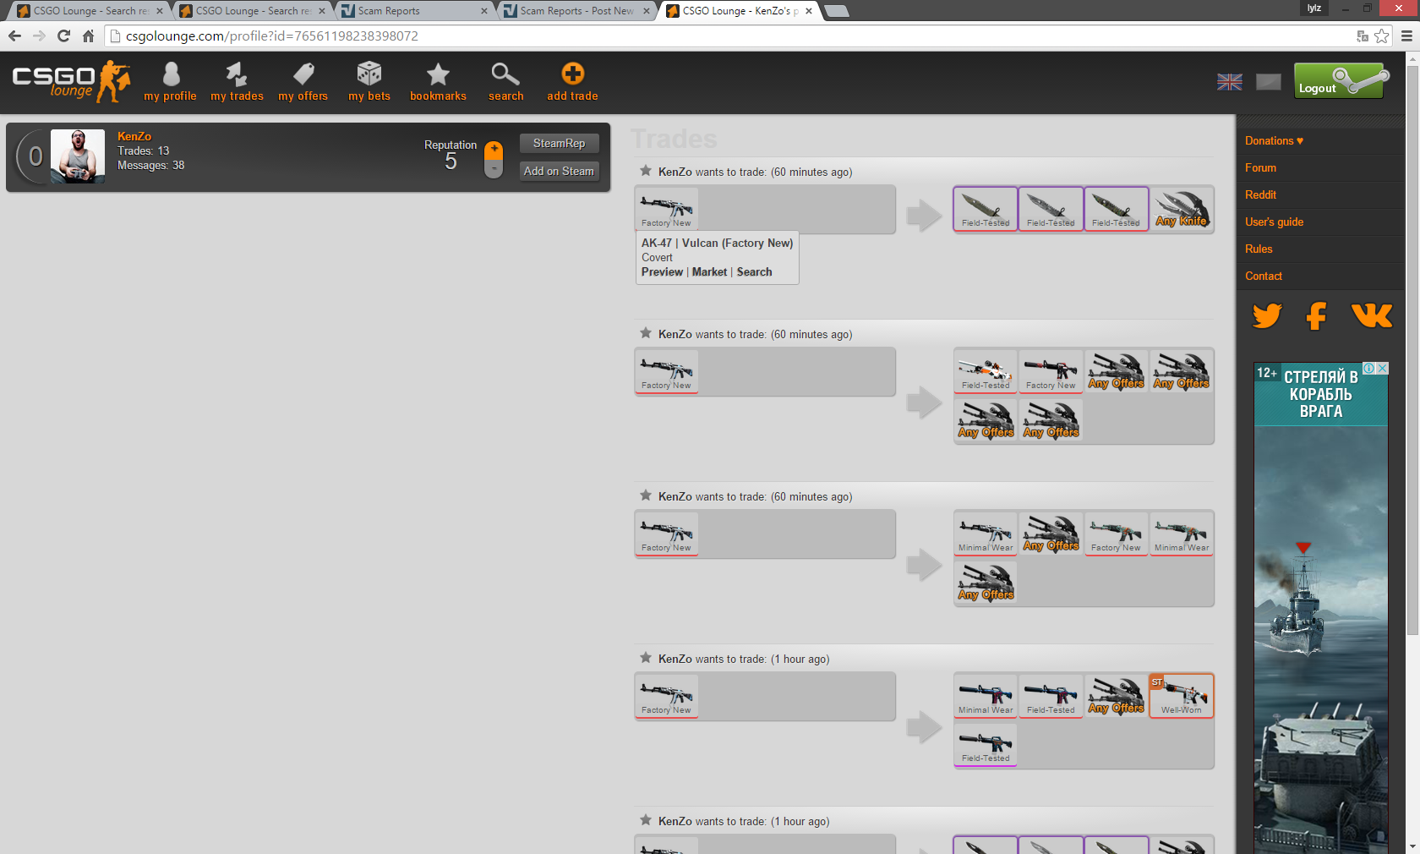Click Search in the AK-47 Vulcan tooltip
The width and height of the screenshot is (1420, 854).
[754, 272]
